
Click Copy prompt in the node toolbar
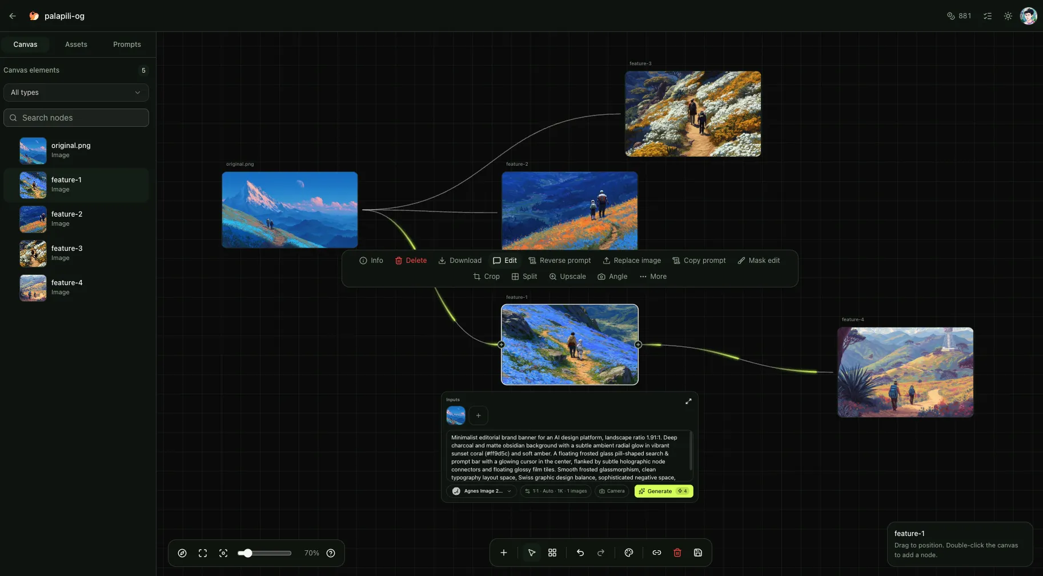pos(699,261)
